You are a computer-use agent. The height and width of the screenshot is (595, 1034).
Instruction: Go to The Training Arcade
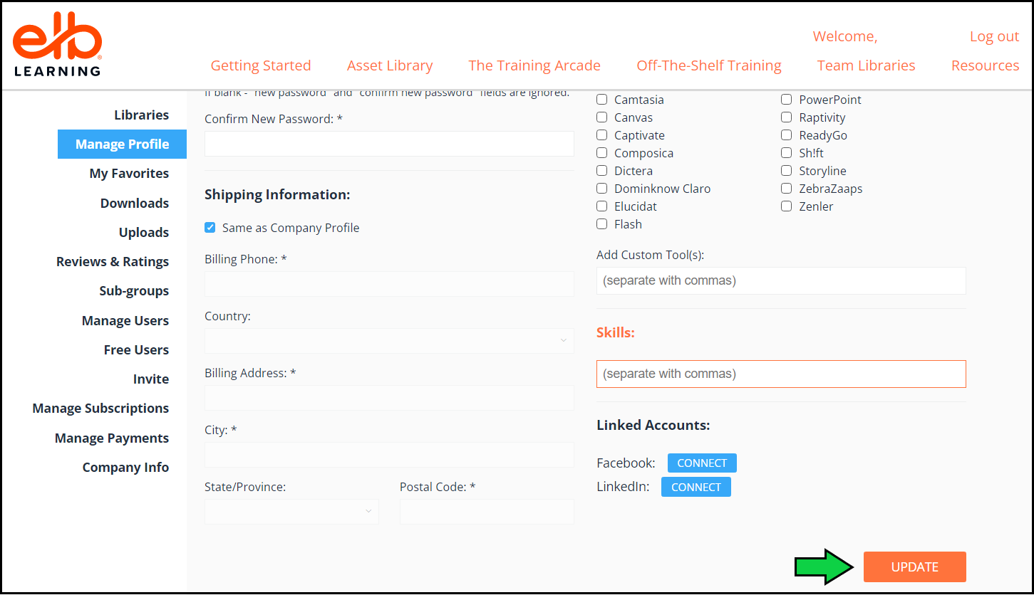point(534,65)
